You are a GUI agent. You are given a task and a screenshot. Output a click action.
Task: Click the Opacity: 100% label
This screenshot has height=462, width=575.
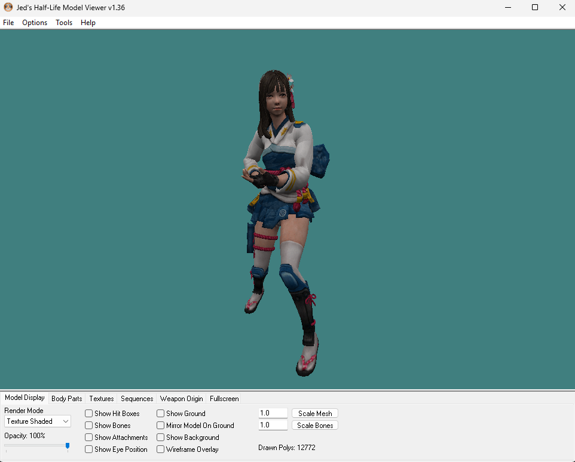point(25,436)
